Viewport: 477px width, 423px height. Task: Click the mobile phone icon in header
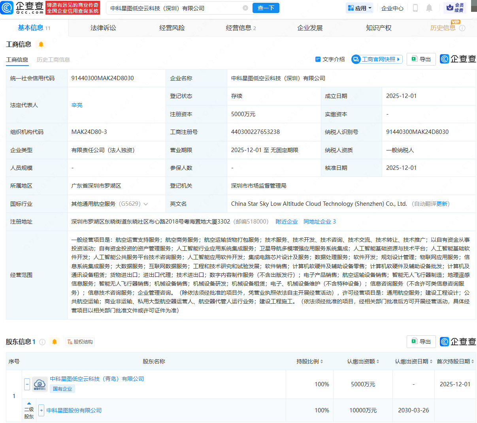click(415, 8)
